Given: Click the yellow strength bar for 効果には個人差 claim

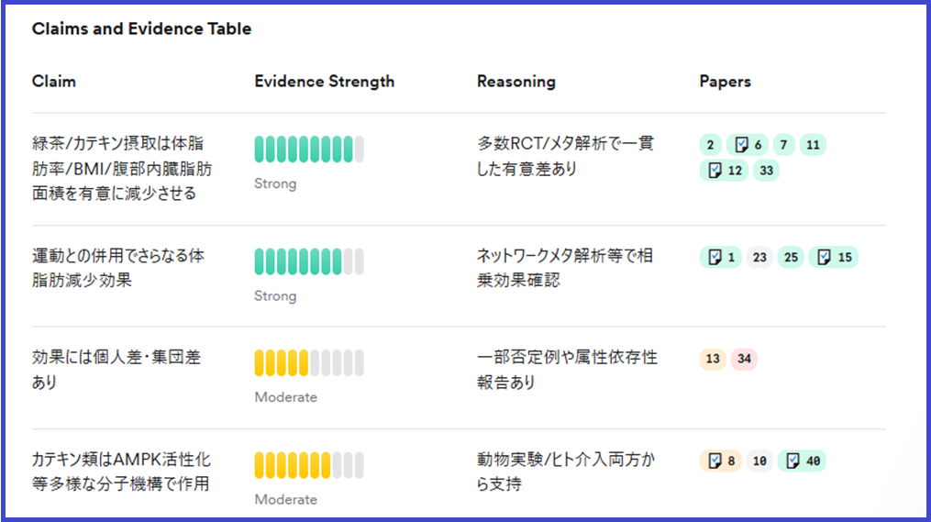Looking at the screenshot, I should [x=308, y=362].
